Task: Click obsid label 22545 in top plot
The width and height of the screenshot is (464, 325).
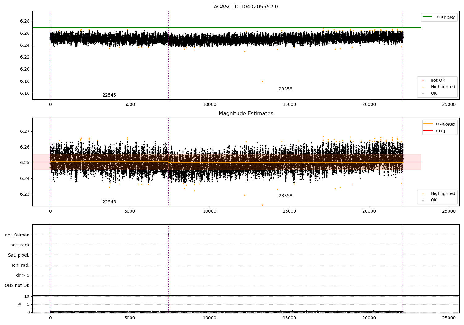Action: point(109,95)
